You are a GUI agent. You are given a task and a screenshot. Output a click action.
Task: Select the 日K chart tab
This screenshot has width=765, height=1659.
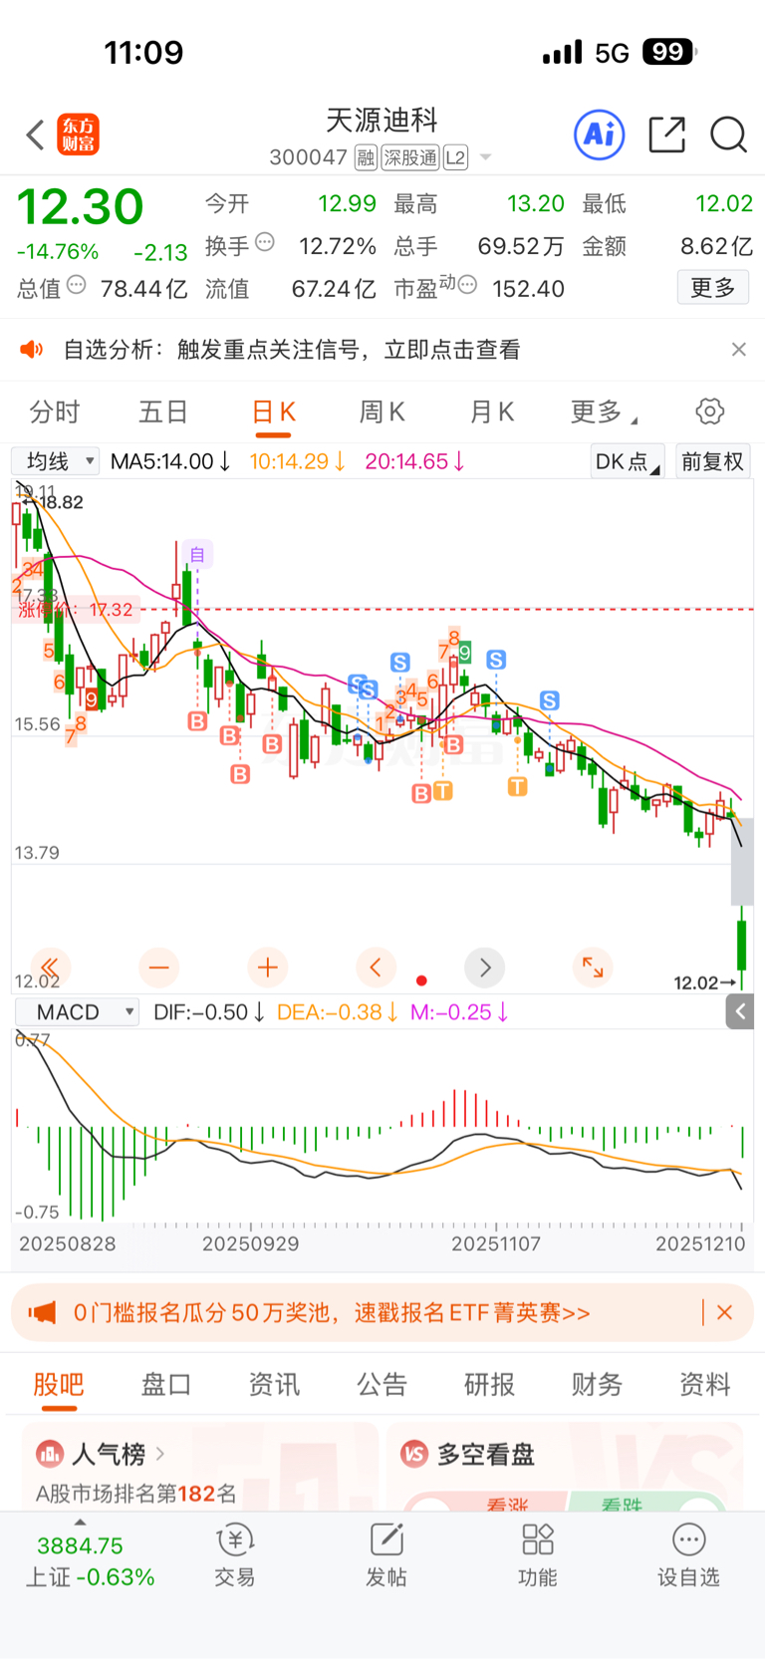(x=273, y=413)
